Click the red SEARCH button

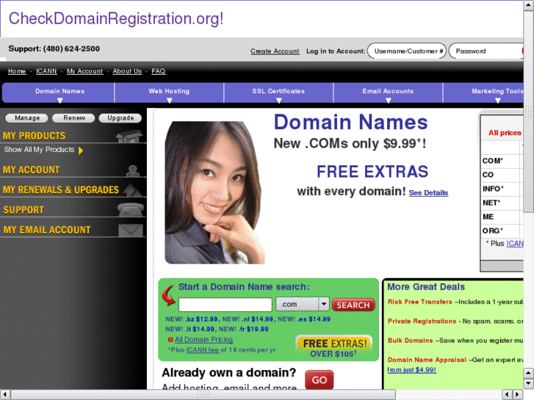point(353,305)
